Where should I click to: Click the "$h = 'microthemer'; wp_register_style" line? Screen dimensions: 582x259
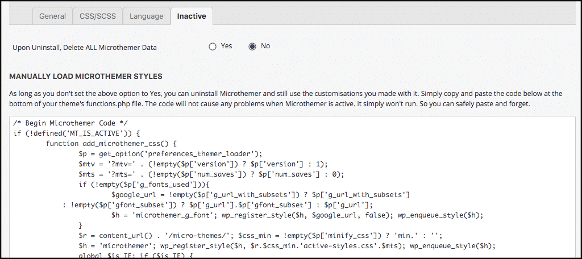click(287, 245)
